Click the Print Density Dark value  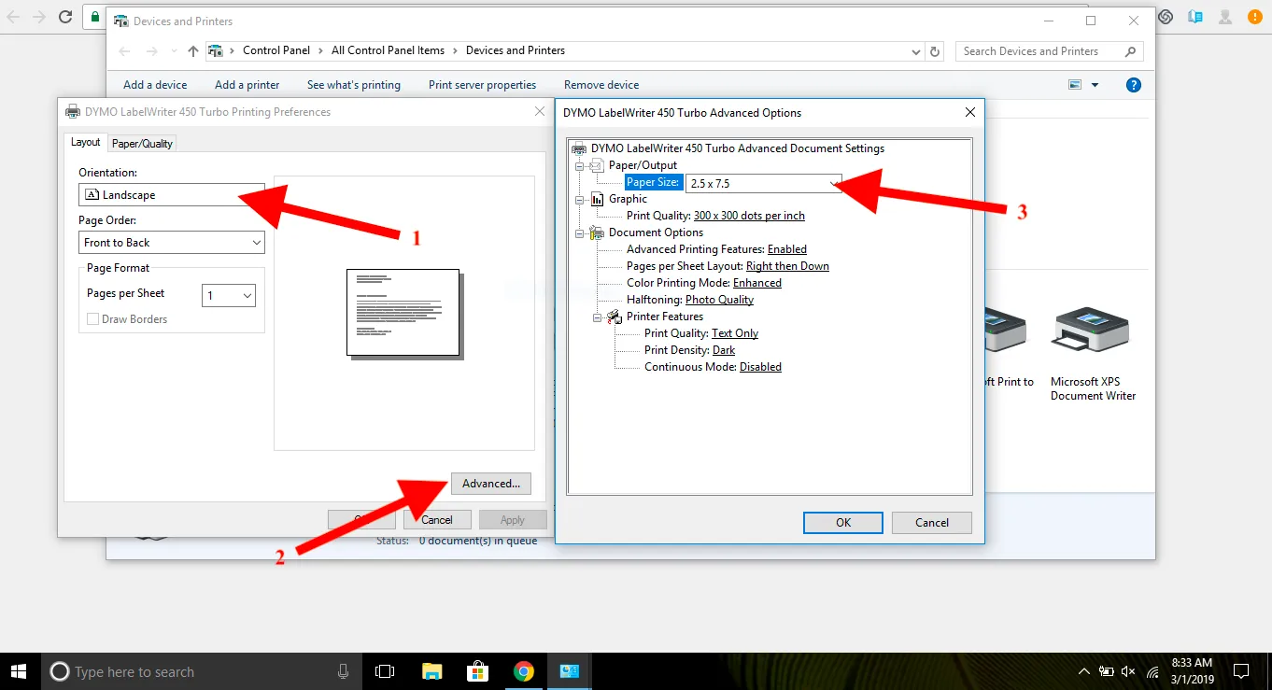point(724,350)
